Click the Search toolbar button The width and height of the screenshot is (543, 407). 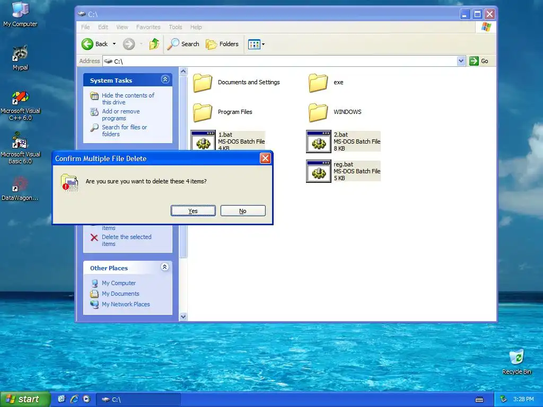pos(183,44)
